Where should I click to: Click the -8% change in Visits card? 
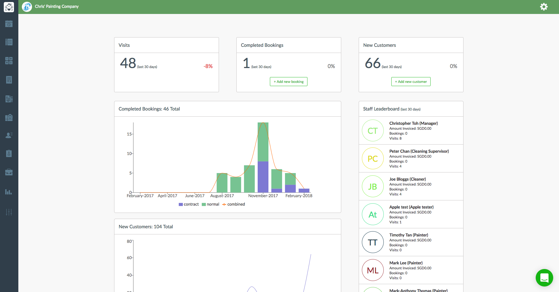[x=208, y=66]
